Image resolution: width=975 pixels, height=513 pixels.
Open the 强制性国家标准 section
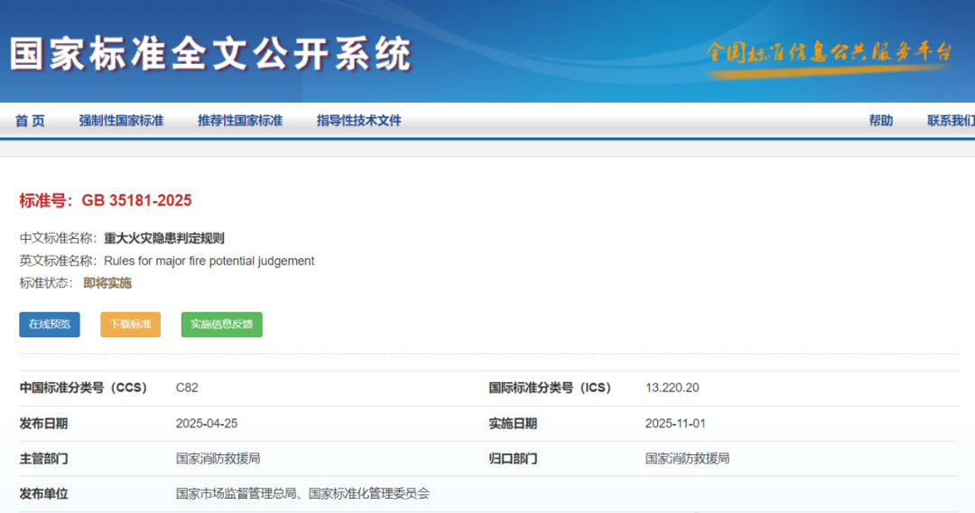[121, 121]
